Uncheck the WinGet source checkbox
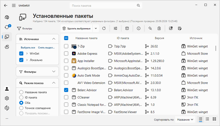Screen dimensions: 220x126 tap(21, 53)
